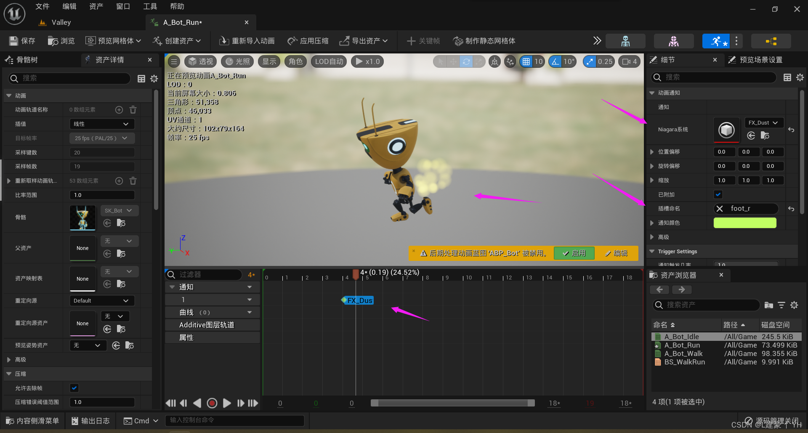Open LOD自动 button in viewport
808x433 pixels.
[329, 61]
